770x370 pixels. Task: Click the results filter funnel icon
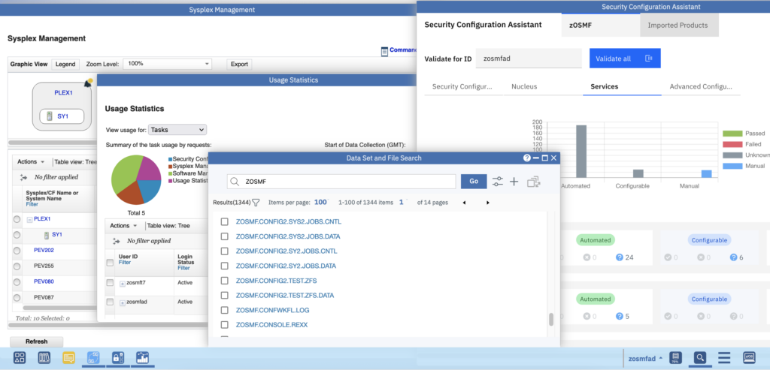pos(256,203)
